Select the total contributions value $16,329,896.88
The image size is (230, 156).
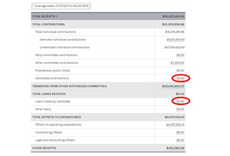point(173,25)
